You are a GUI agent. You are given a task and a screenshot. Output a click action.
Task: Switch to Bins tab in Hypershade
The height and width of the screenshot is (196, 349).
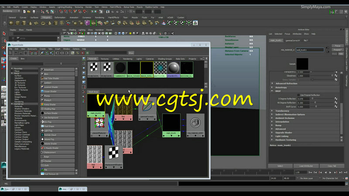click(23, 59)
